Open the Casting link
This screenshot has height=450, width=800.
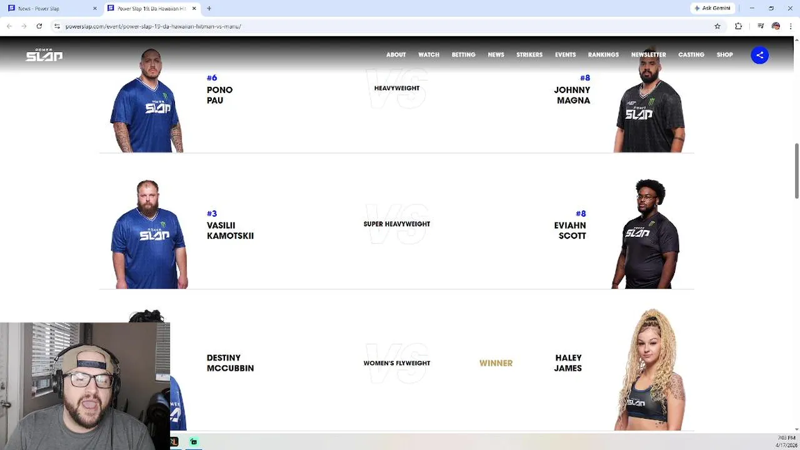691,55
